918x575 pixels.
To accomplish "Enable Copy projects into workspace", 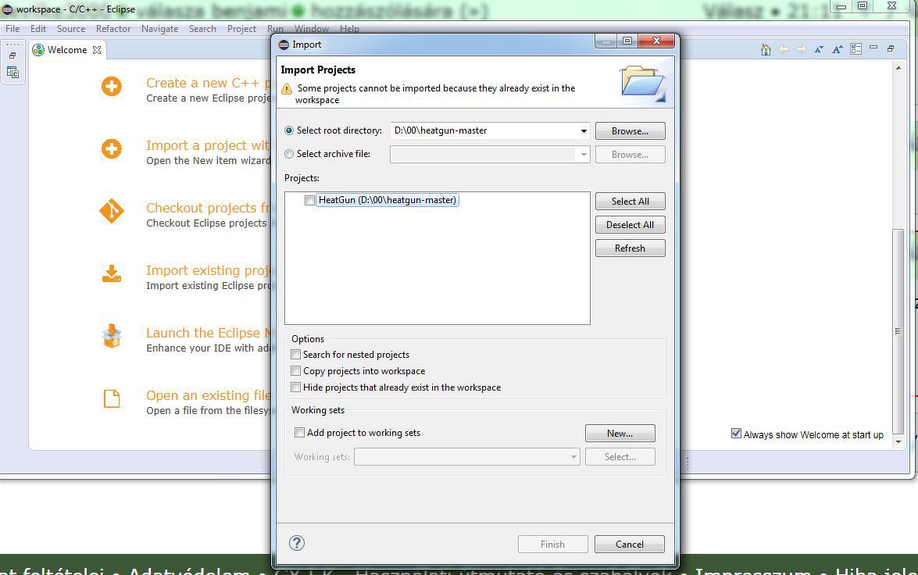I will pyautogui.click(x=295, y=370).
